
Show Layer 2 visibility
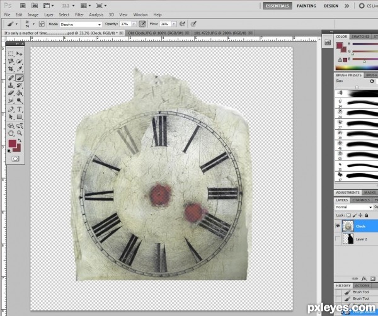click(x=338, y=239)
